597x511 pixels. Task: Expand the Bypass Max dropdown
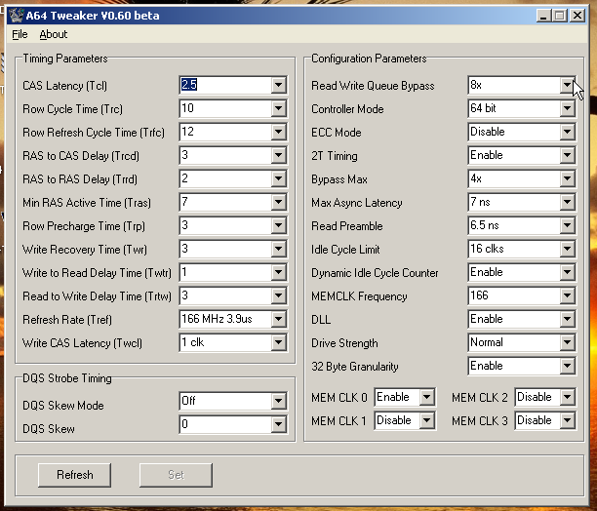568,178
